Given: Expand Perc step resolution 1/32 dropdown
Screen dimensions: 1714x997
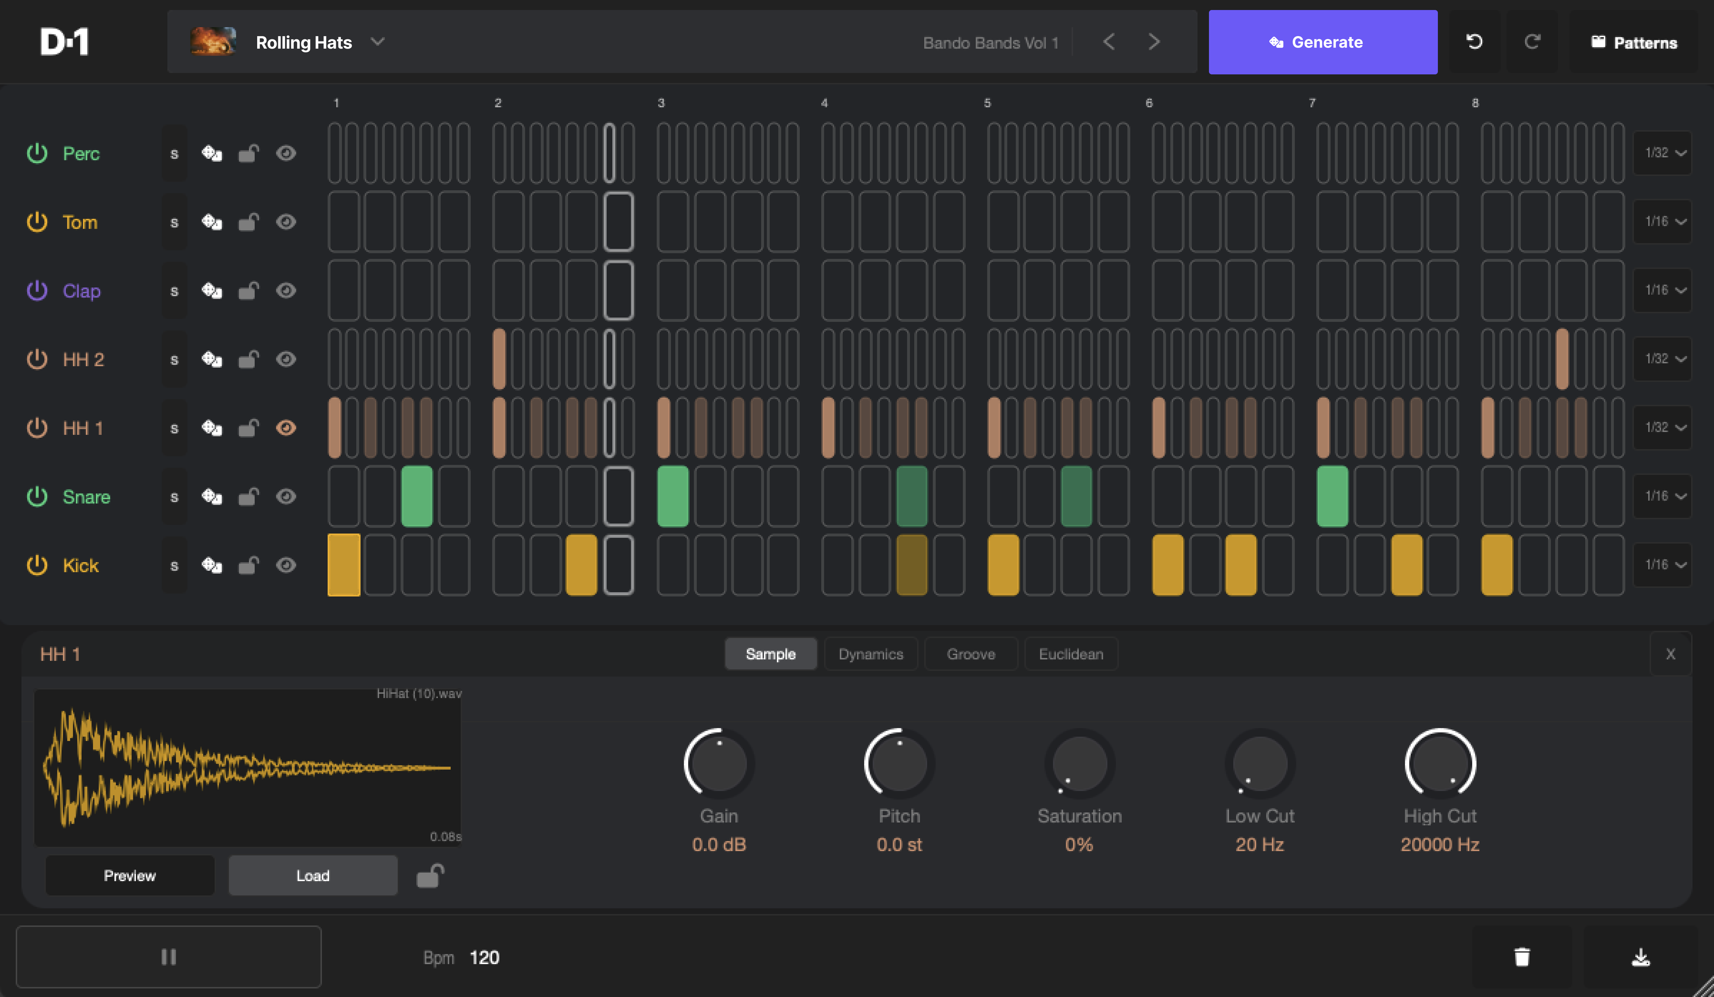Looking at the screenshot, I should 1663,153.
